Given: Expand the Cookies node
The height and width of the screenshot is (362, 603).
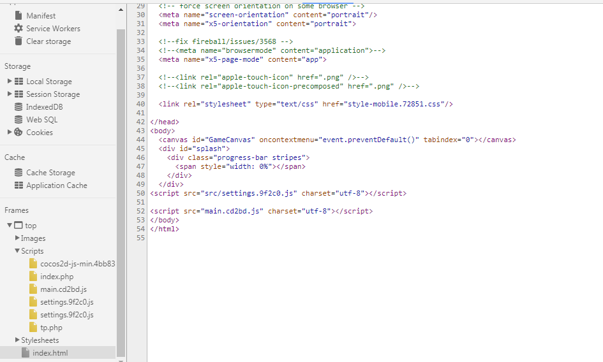Looking at the screenshot, I should [10, 132].
